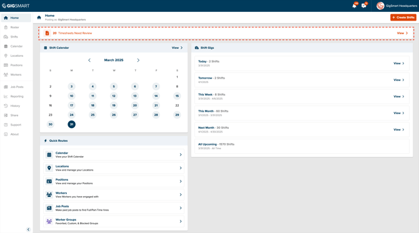Open Support in the sidebar
Screen dimensions: 419x233
point(16,125)
